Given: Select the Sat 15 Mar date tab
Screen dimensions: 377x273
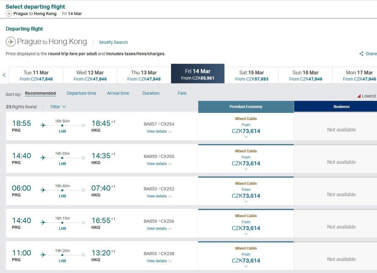Looking at the screenshot, I should [x=252, y=75].
